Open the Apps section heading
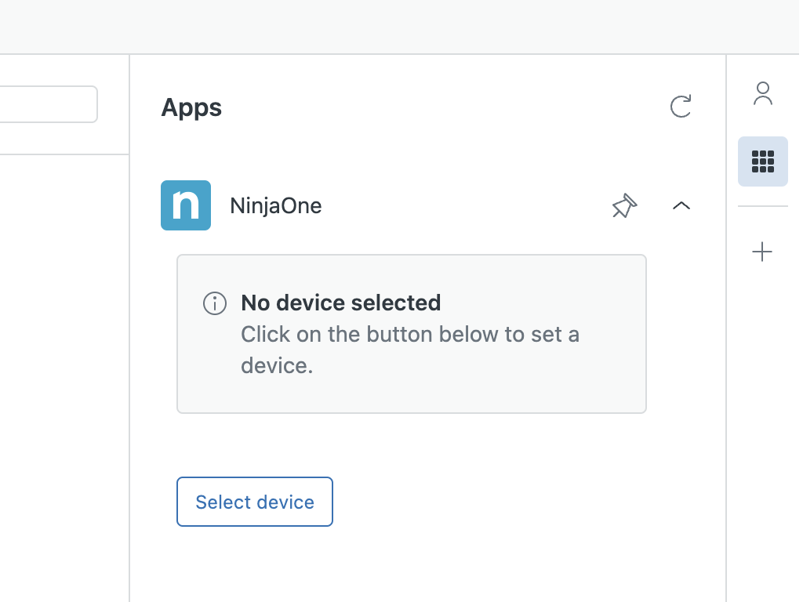The height and width of the screenshot is (602, 803). [191, 107]
